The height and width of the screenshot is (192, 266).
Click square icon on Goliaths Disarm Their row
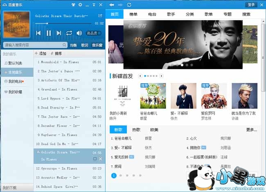point(95,159)
